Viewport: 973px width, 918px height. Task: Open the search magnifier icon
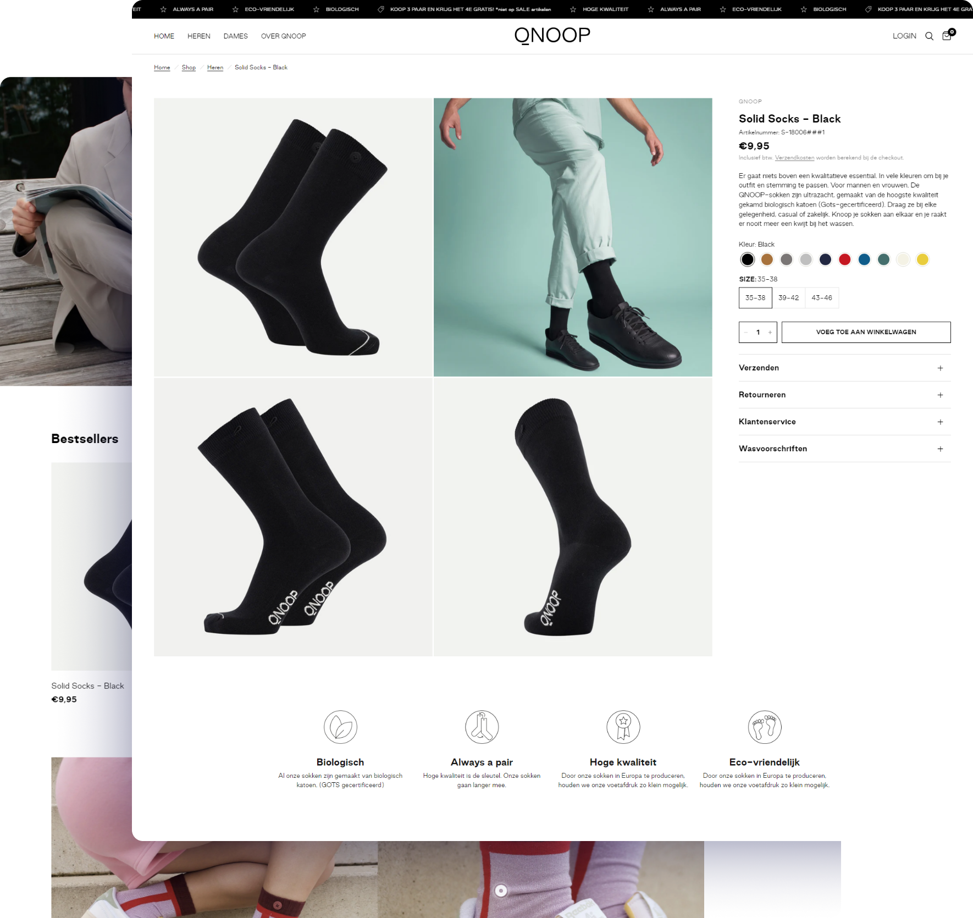[x=929, y=36]
